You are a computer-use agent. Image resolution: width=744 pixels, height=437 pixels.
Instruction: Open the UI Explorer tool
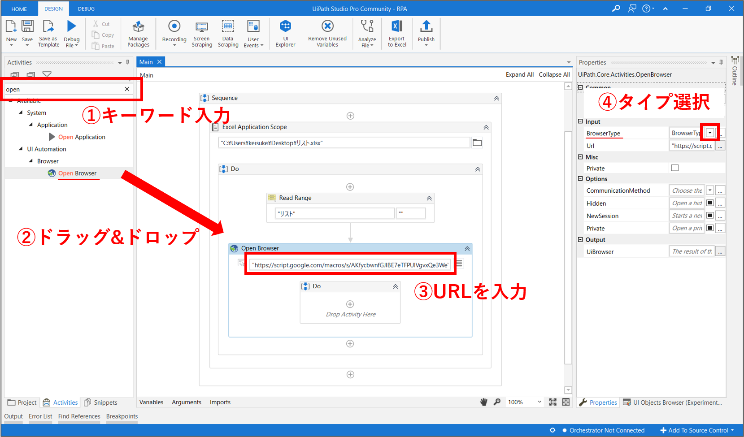coord(285,27)
